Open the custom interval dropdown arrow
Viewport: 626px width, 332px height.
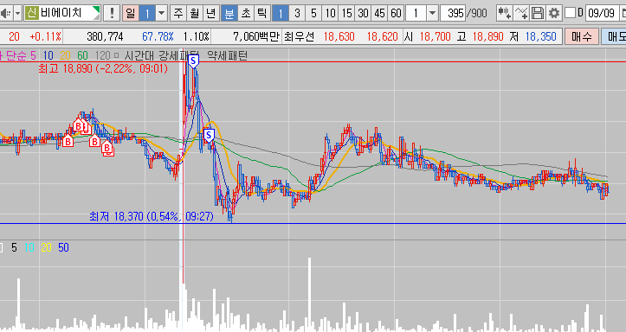(432, 14)
